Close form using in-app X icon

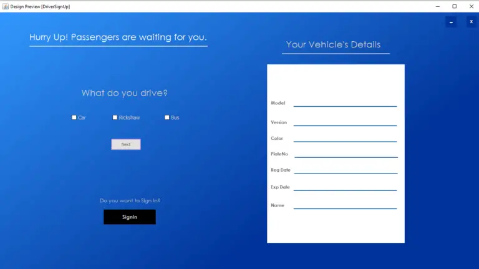[x=472, y=22]
